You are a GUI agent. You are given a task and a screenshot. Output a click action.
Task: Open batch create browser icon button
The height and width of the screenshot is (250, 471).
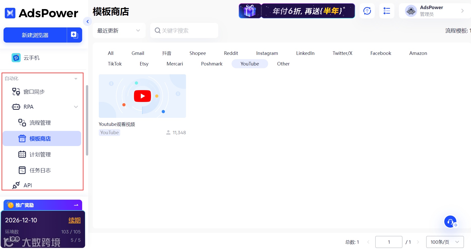point(75,35)
